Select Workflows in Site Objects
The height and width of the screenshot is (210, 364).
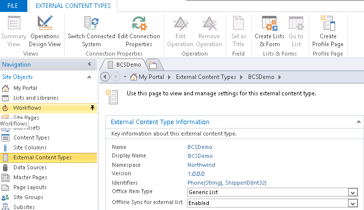tap(27, 108)
